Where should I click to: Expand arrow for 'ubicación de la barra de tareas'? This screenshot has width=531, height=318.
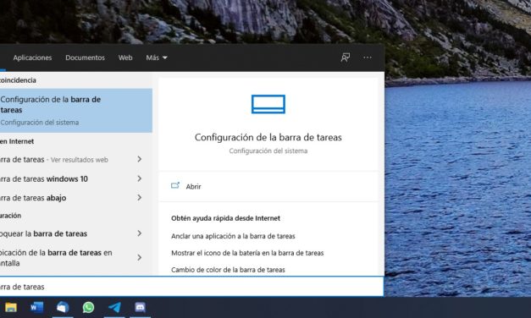pos(139,257)
